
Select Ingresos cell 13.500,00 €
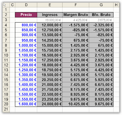click(50, 35)
